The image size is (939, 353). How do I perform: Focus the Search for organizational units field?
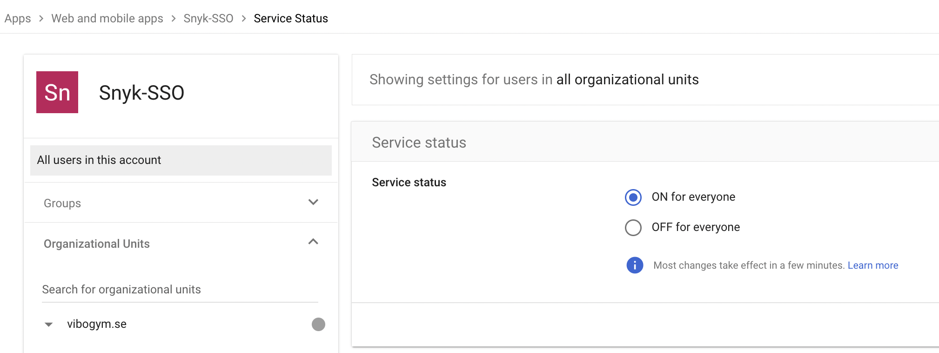[180, 290]
